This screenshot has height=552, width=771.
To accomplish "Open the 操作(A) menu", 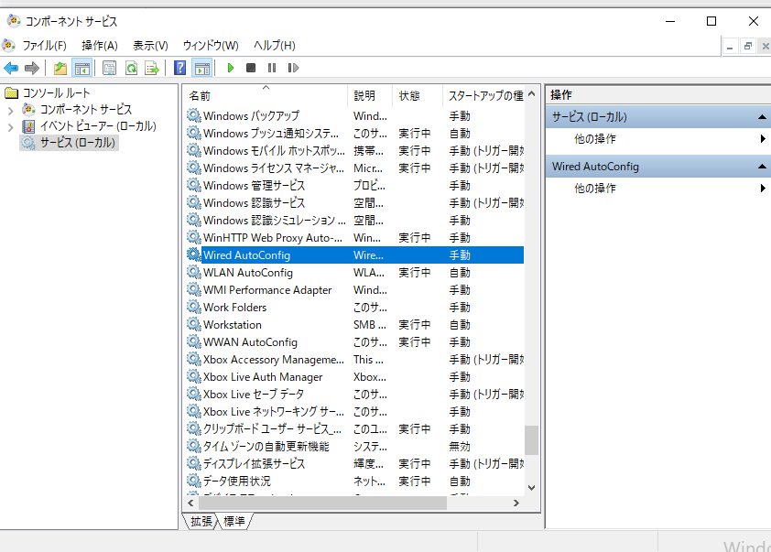I will (x=100, y=46).
